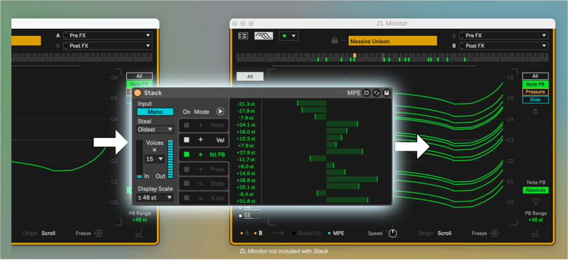Click the curves display mode icon in ZL Monitor
This screenshot has height=260, width=568.
264,36
